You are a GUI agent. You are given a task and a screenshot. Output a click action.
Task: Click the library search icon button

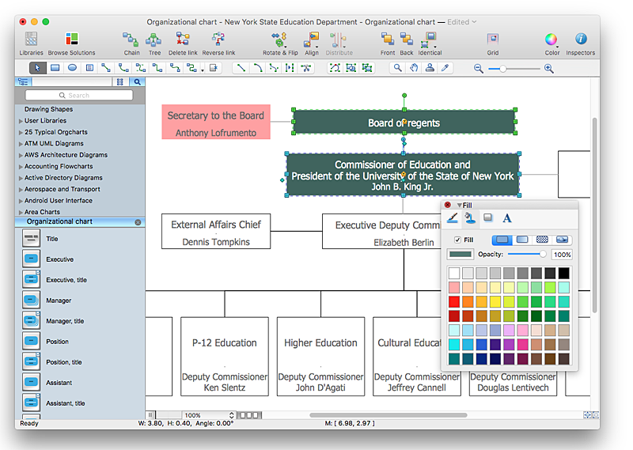click(137, 82)
